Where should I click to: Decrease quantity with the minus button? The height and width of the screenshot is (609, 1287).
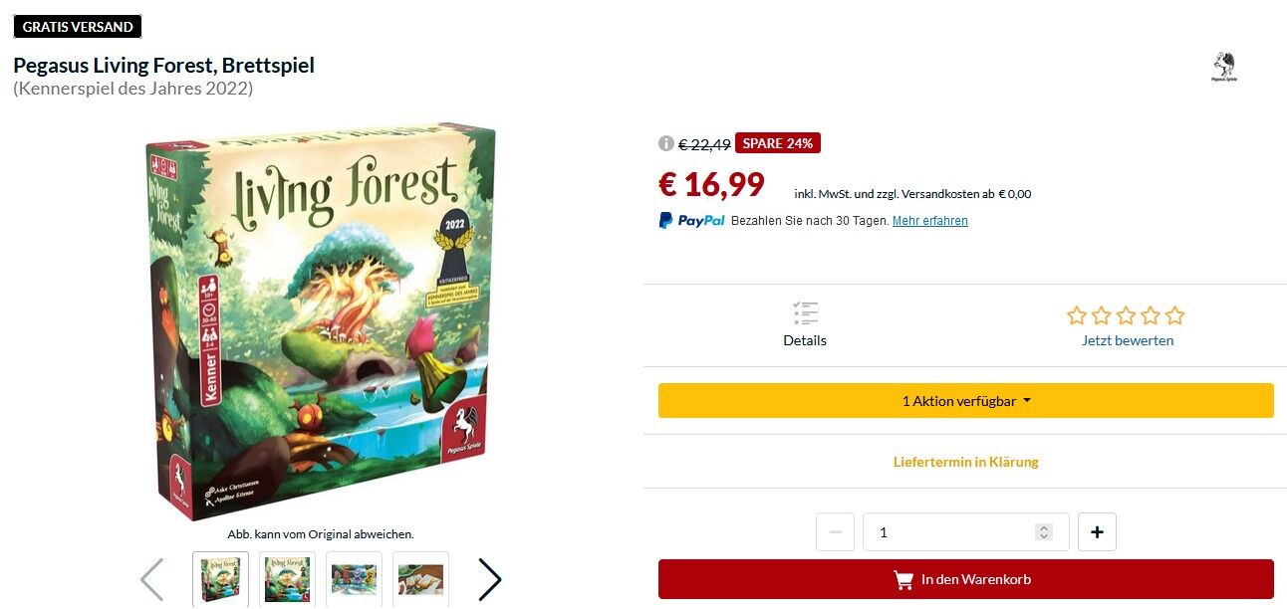[835, 532]
